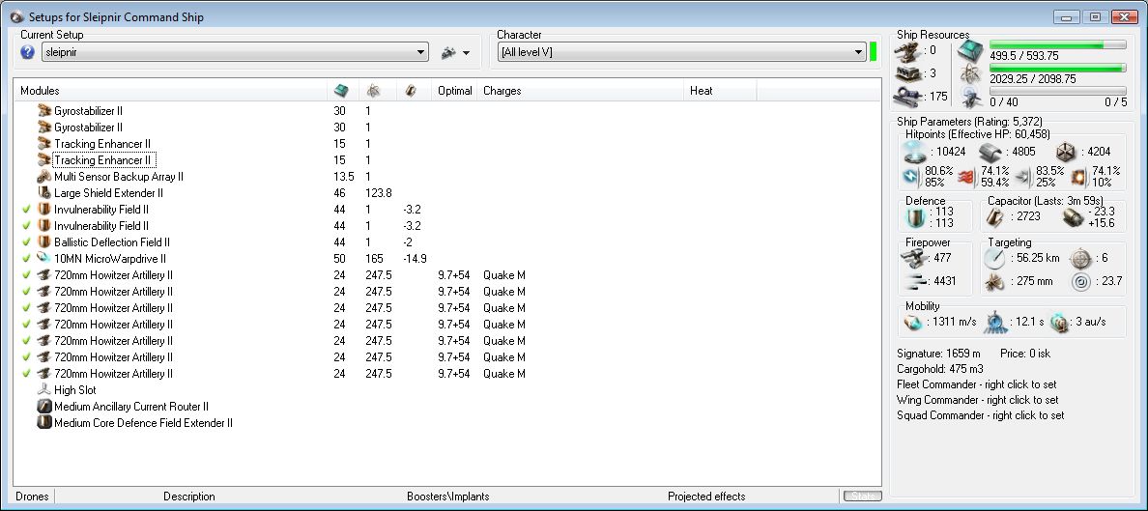1148x511 pixels.
Task: Click the powergrid usage bar 2029.25 / 2098.75
Action: pos(1058,68)
